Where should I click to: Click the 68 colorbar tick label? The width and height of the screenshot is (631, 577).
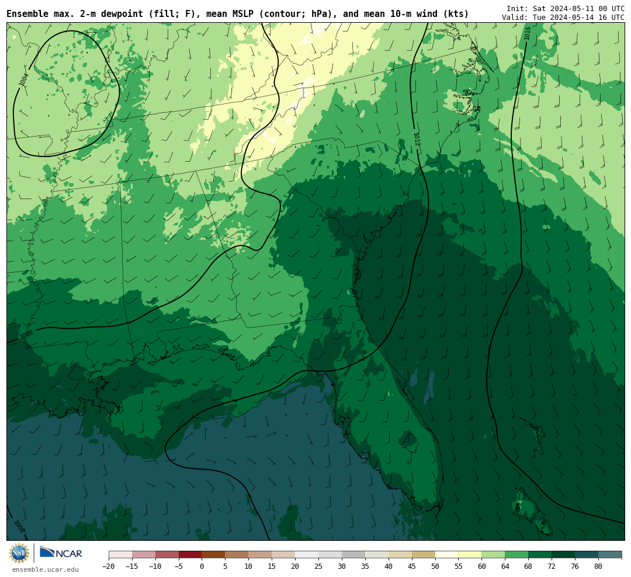click(529, 566)
